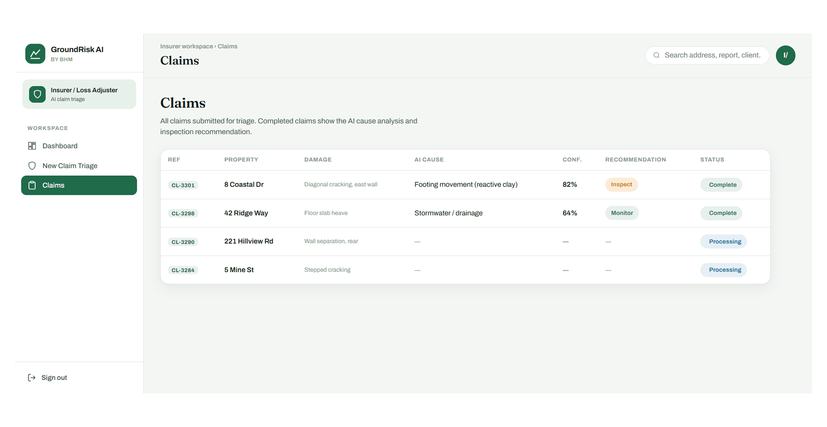
Task: Click the GroundRisk AI chart logo icon
Action: [x=35, y=54]
